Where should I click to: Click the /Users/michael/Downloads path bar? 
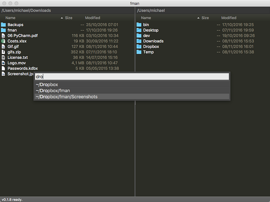pyautogui.click(x=67, y=10)
